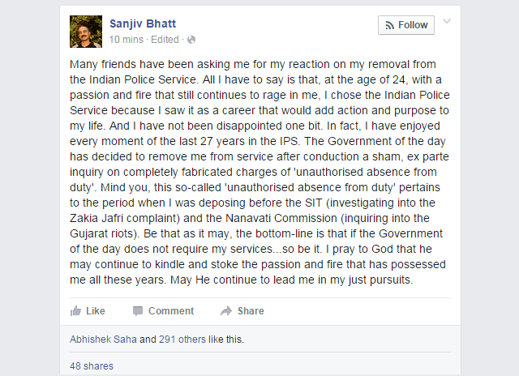Click the speech bubble Comment icon

pos(138,311)
